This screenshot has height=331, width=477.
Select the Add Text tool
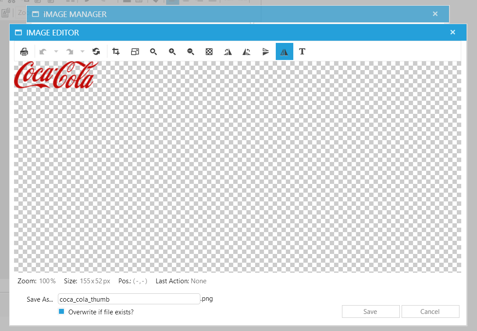point(302,52)
